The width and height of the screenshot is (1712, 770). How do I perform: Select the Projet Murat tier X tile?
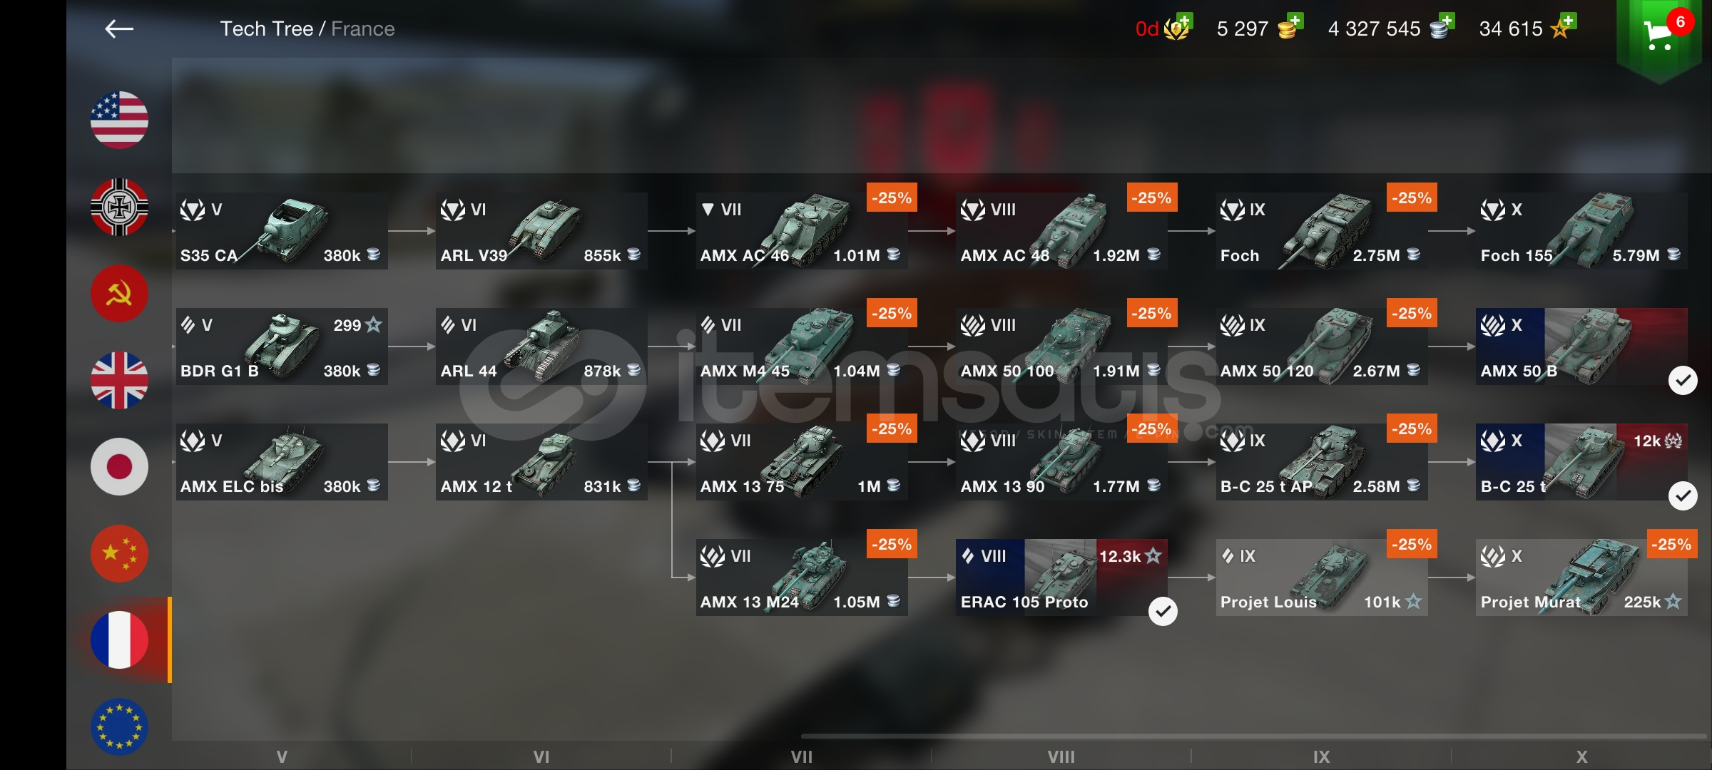coord(1581,577)
